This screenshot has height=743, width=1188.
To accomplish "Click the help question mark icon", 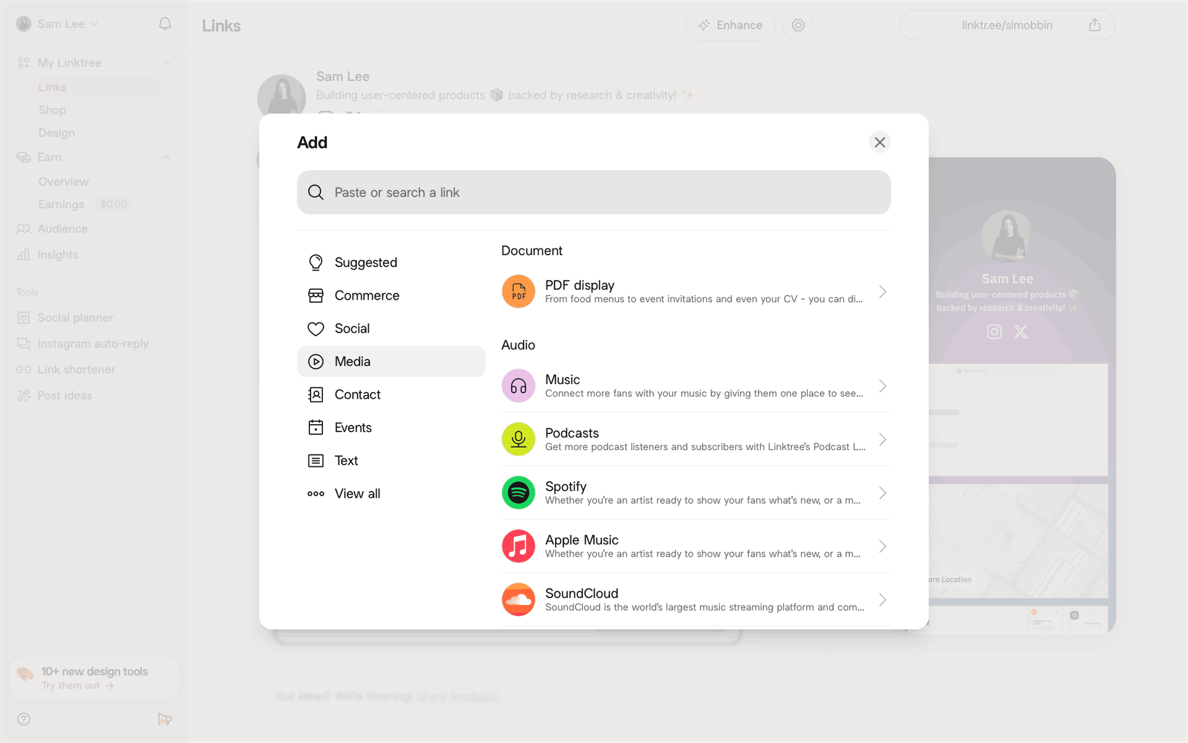I will 24,719.
